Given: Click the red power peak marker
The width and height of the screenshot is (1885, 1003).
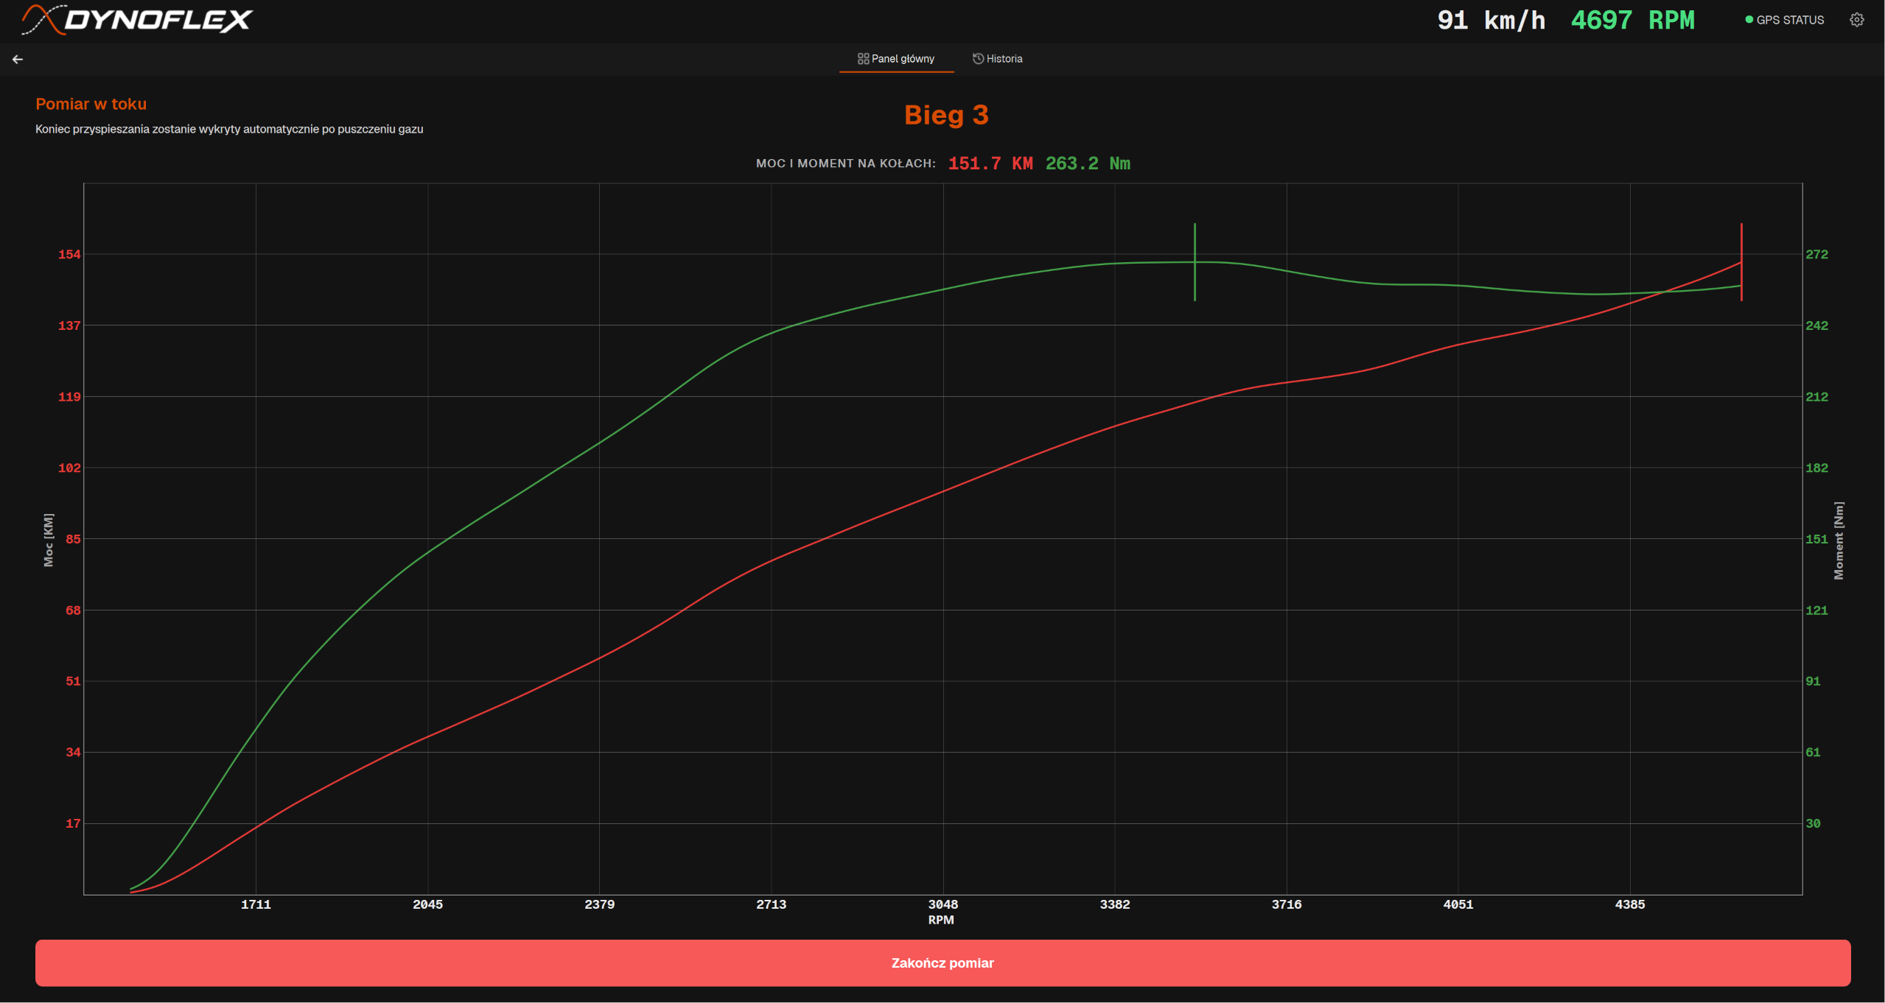Looking at the screenshot, I should (1741, 262).
